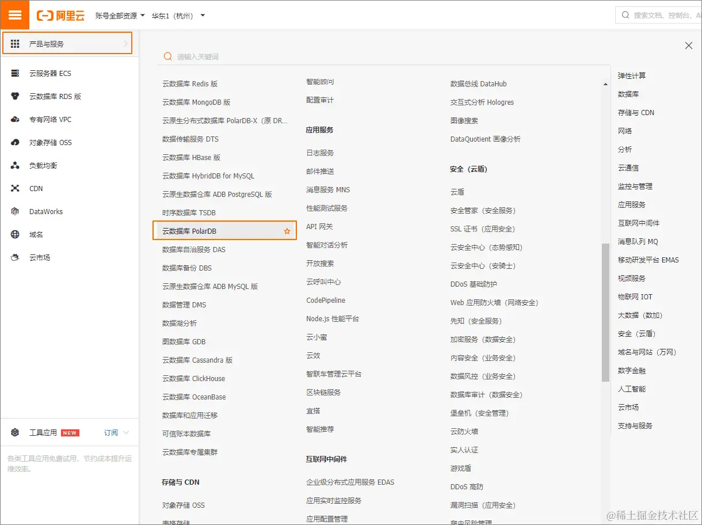Viewport: 702px width, 525px height.
Task: Jump to 人工智能 category
Action: 632,389
